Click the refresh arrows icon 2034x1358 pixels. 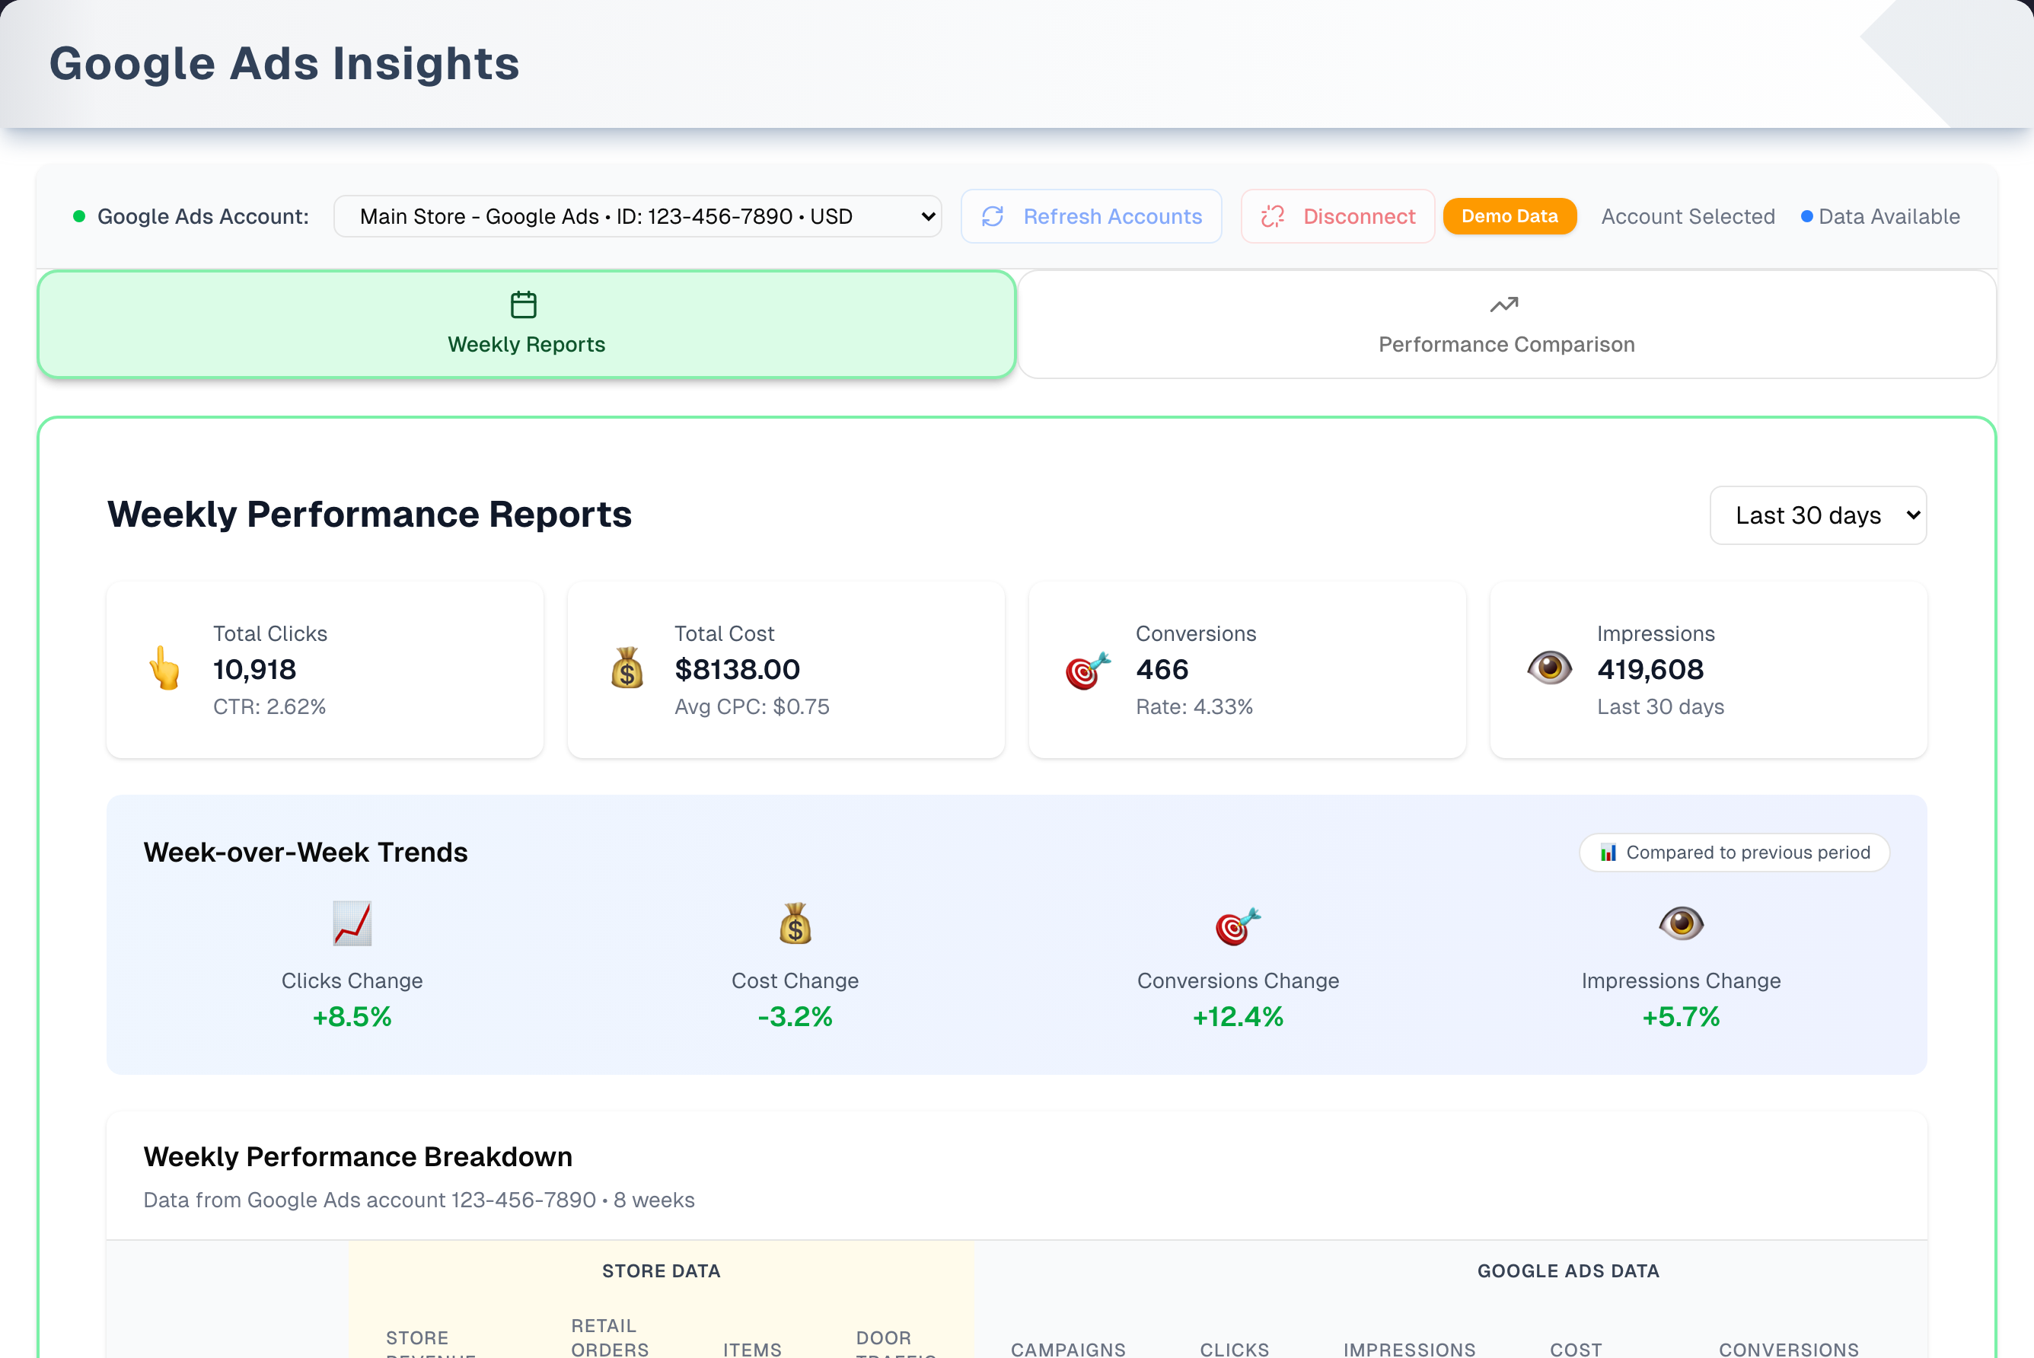point(993,216)
